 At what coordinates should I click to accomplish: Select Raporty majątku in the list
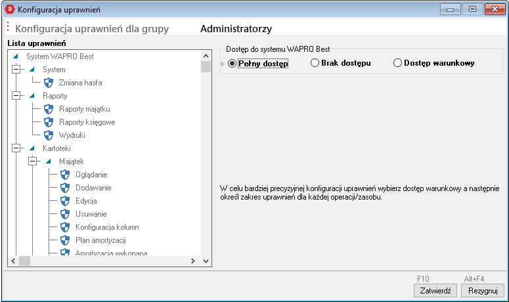coord(85,109)
